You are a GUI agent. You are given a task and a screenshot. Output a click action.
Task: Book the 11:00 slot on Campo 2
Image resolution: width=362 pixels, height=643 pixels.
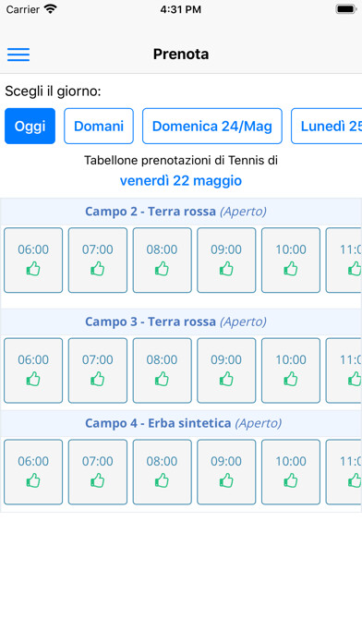tap(344, 261)
